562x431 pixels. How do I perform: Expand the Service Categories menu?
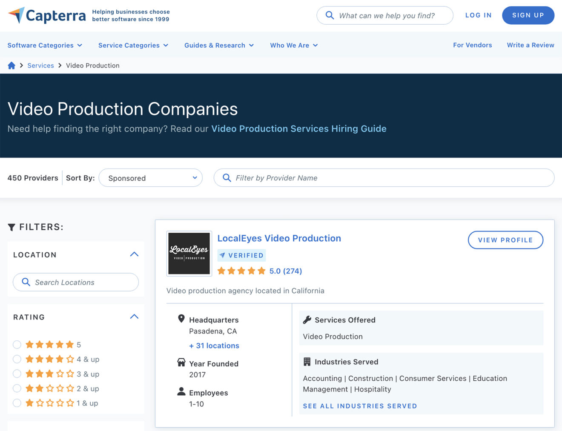click(x=133, y=45)
